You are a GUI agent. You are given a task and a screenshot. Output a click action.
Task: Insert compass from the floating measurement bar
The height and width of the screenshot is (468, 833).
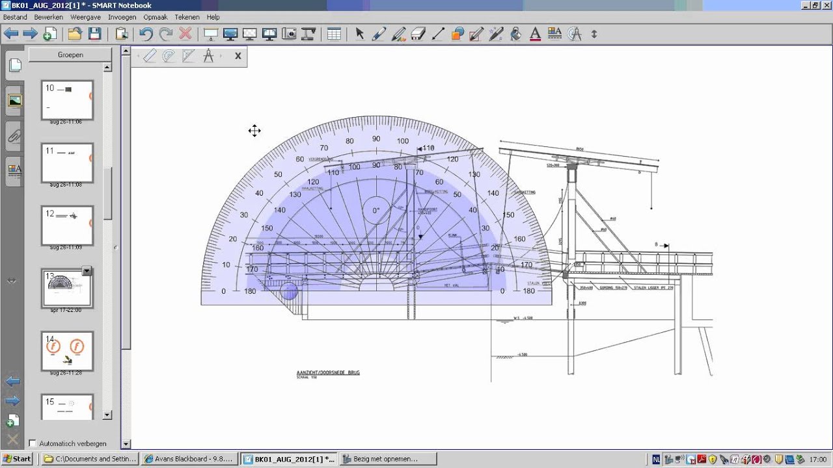(208, 56)
